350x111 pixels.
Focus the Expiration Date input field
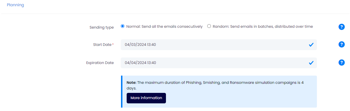pyautogui.click(x=219, y=63)
